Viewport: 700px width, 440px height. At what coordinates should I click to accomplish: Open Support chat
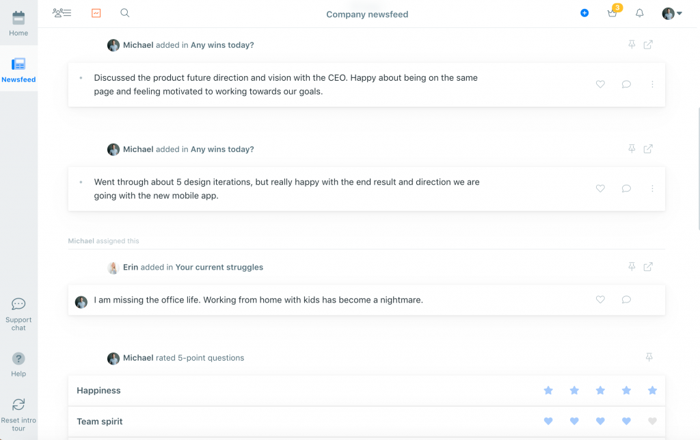click(x=18, y=315)
